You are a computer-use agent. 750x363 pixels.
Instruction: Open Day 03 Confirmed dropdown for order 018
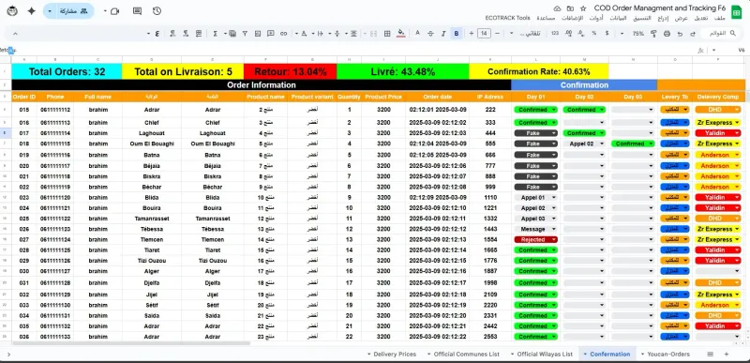pyautogui.click(x=633, y=144)
